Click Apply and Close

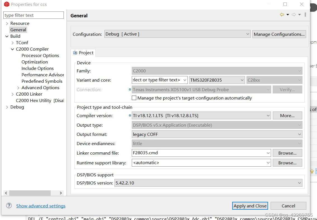coord(250,205)
